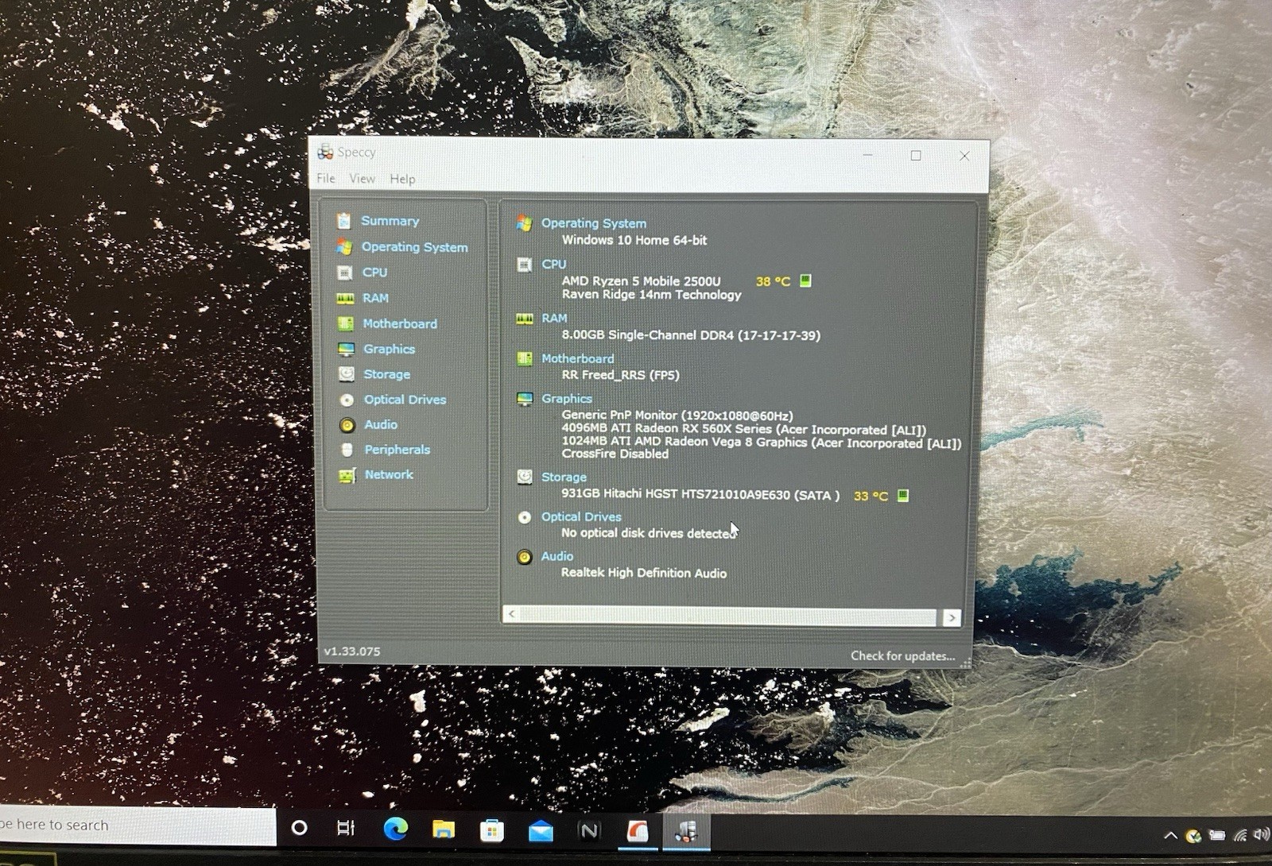The width and height of the screenshot is (1272, 866).
Task: Open the Mail app from the taskbar
Action: click(541, 831)
